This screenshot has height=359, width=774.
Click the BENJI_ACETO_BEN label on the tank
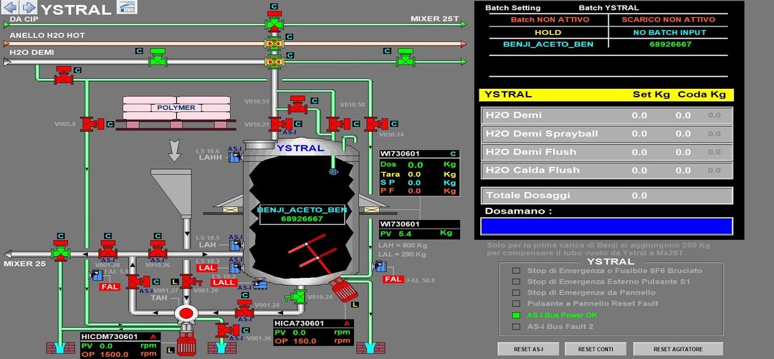point(302,209)
